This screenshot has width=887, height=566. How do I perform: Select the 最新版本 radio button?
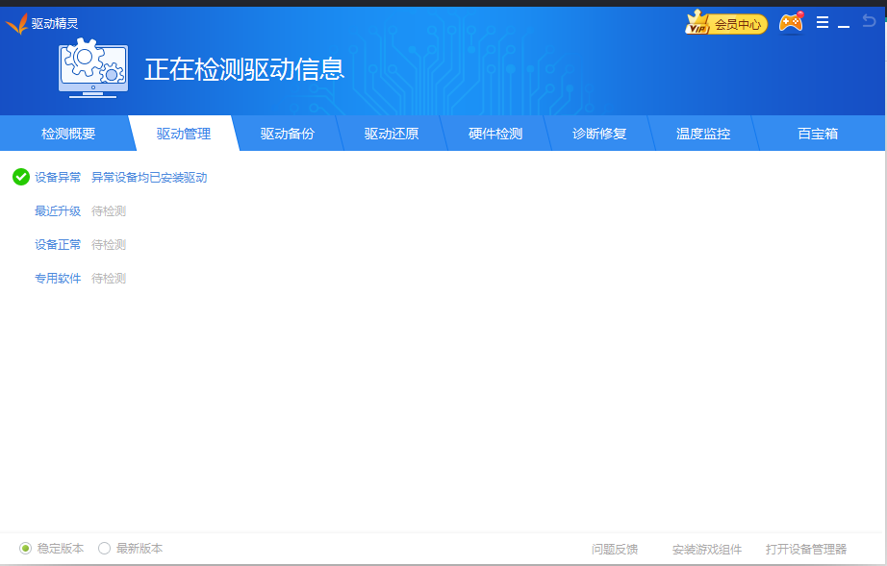coord(104,549)
